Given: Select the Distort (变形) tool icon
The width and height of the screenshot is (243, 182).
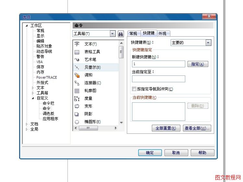Looking at the screenshot, I should [77, 106].
